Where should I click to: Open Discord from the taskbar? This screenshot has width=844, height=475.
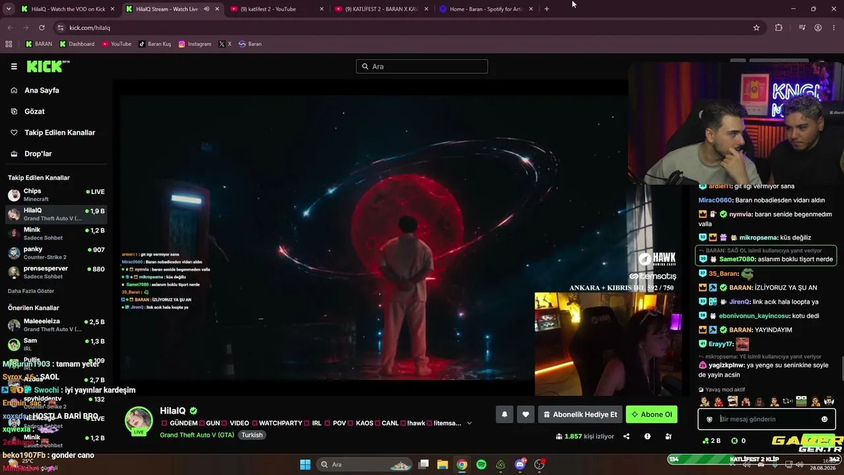pyautogui.click(x=520, y=464)
